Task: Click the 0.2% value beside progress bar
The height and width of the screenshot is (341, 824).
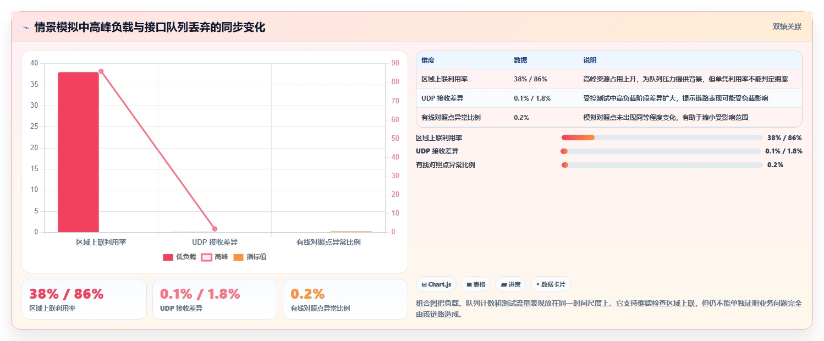Action: [775, 165]
